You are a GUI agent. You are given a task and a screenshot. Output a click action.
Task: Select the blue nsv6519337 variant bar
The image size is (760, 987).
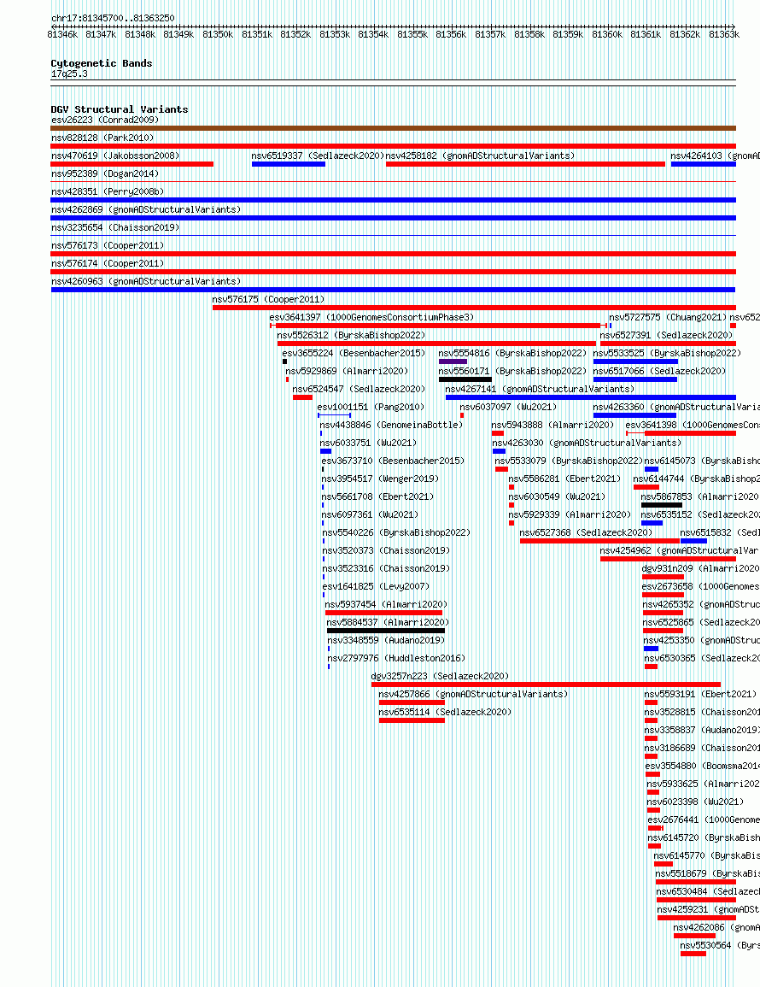[288, 164]
